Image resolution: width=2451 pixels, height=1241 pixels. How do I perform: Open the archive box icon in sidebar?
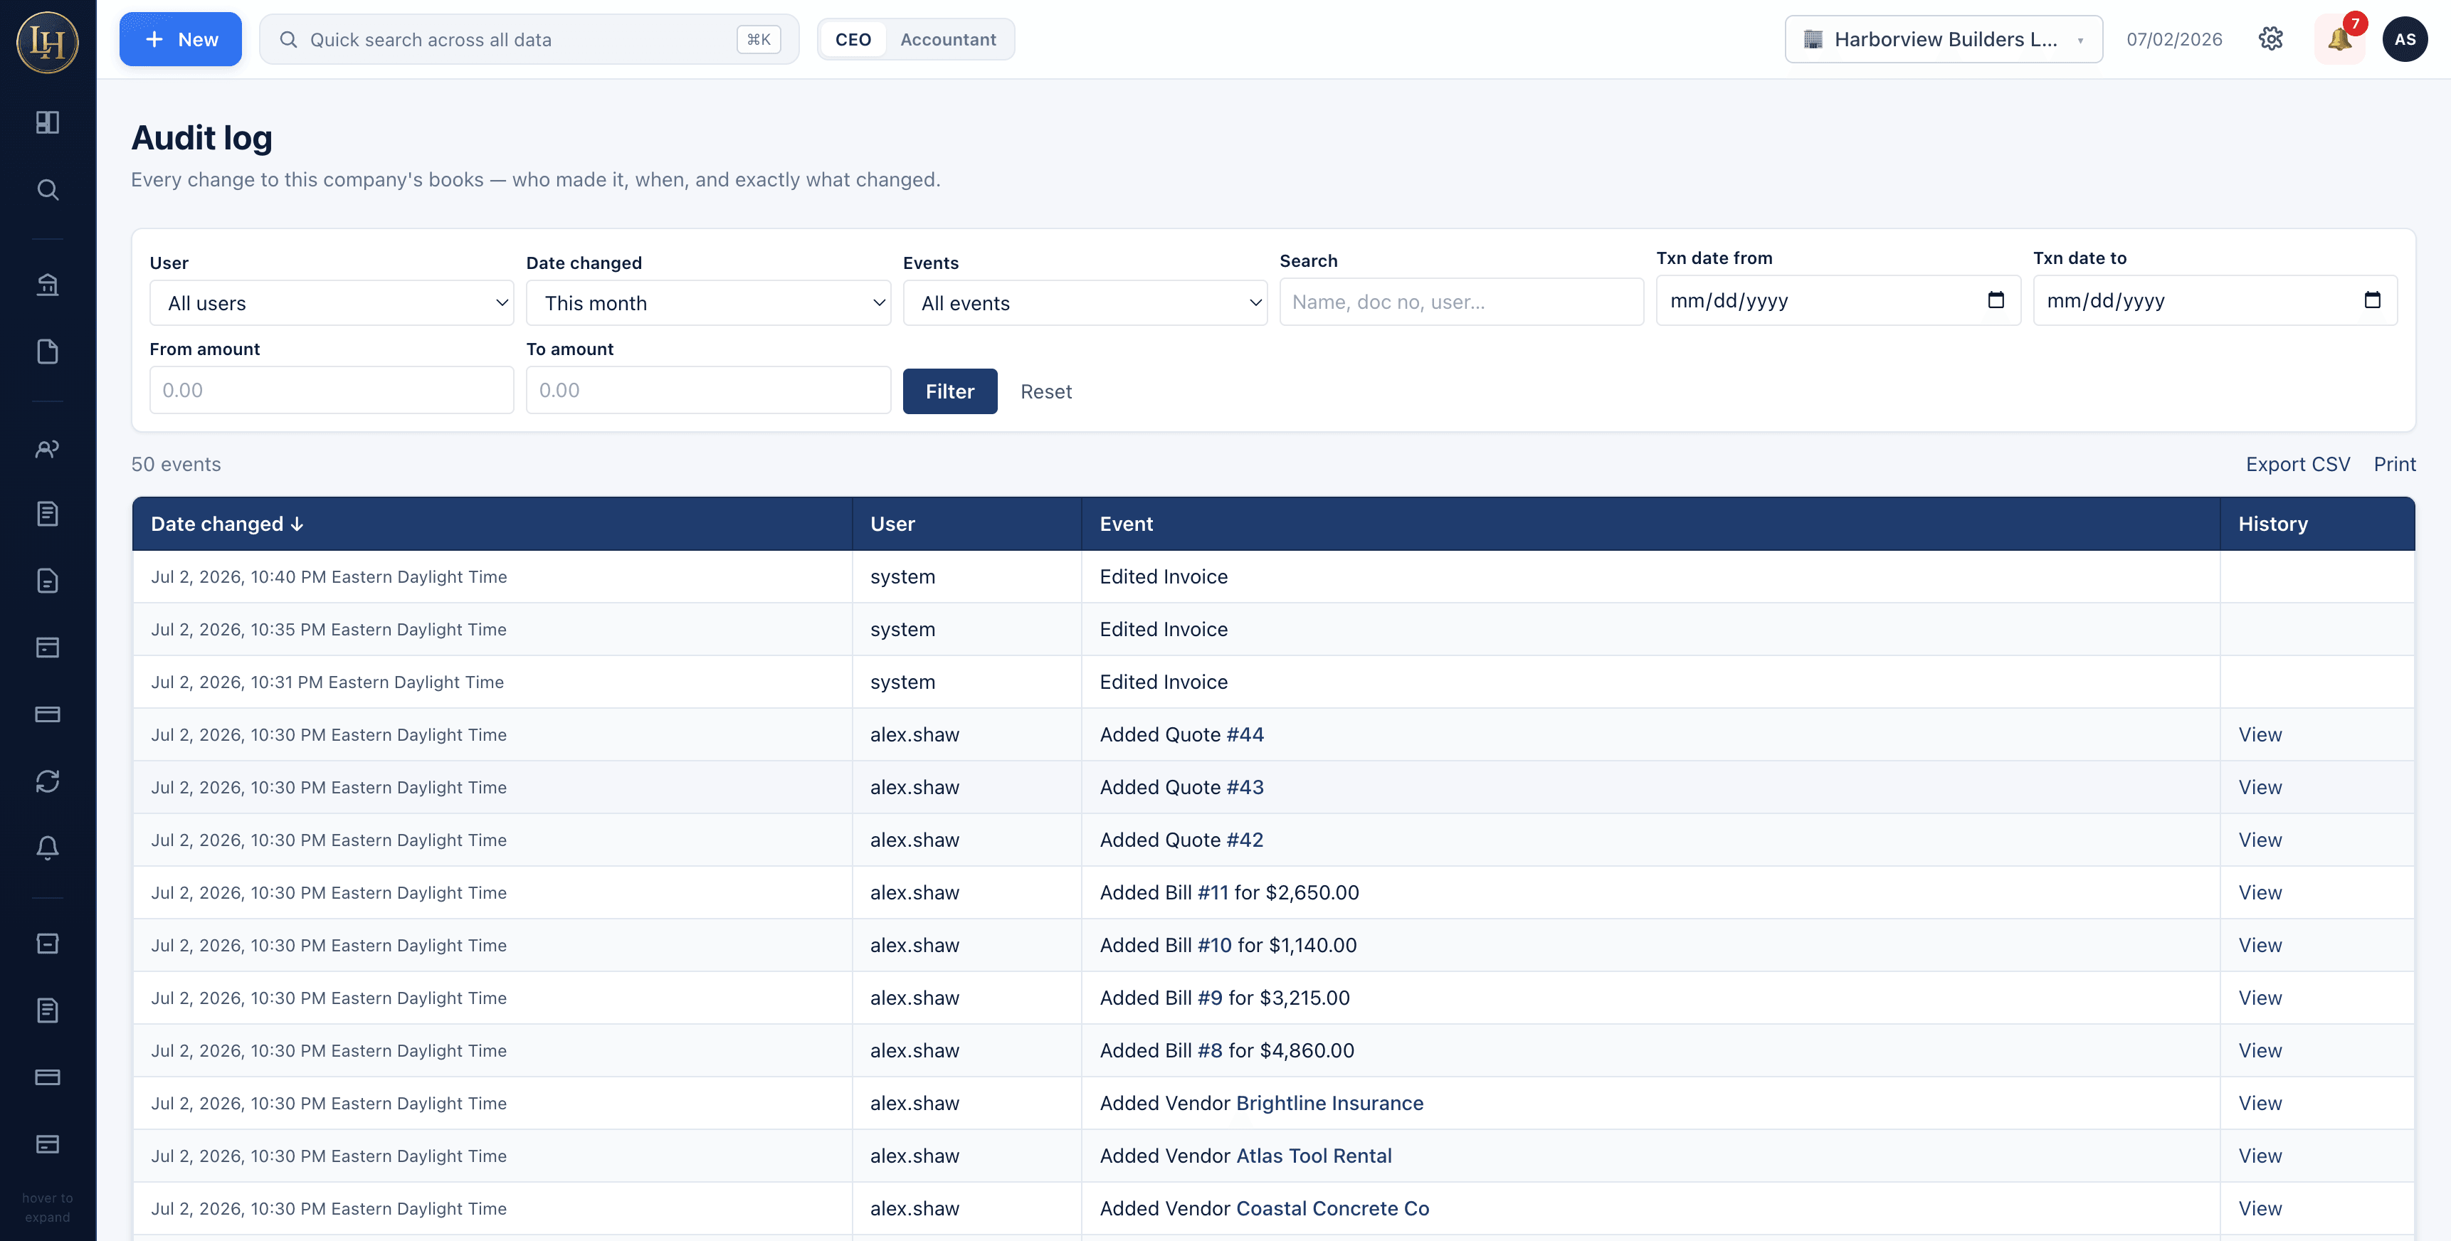point(48,943)
